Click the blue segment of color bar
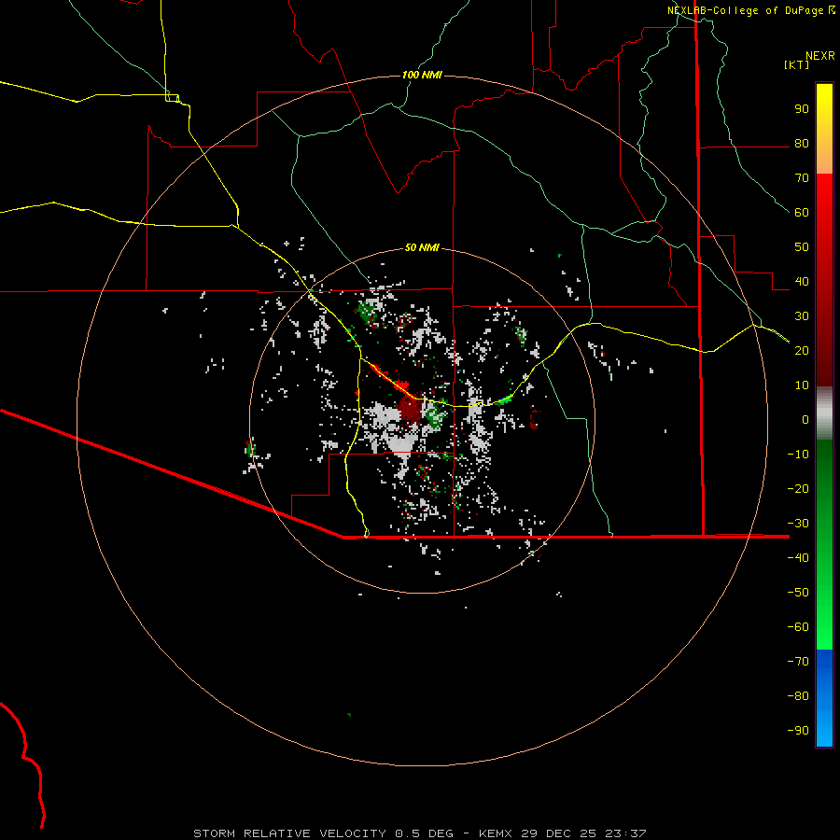This screenshot has height=840, width=840. [824, 698]
